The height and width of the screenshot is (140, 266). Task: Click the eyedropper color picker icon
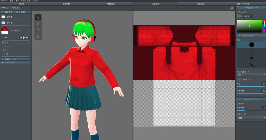pos(256,16)
